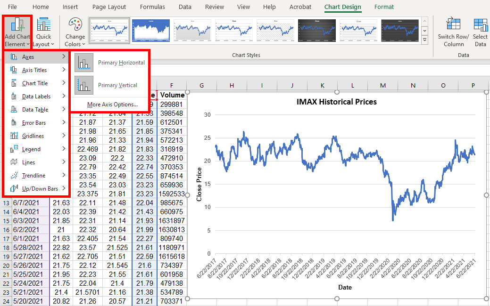This screenshot has height=306, width=490.
Task: Open the Legend submenu
Action: [37, 149]
